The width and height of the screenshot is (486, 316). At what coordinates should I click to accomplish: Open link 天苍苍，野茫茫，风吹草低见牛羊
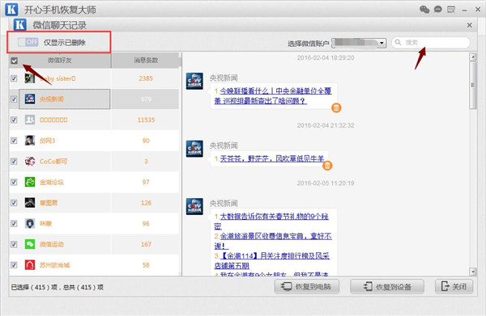272,159
